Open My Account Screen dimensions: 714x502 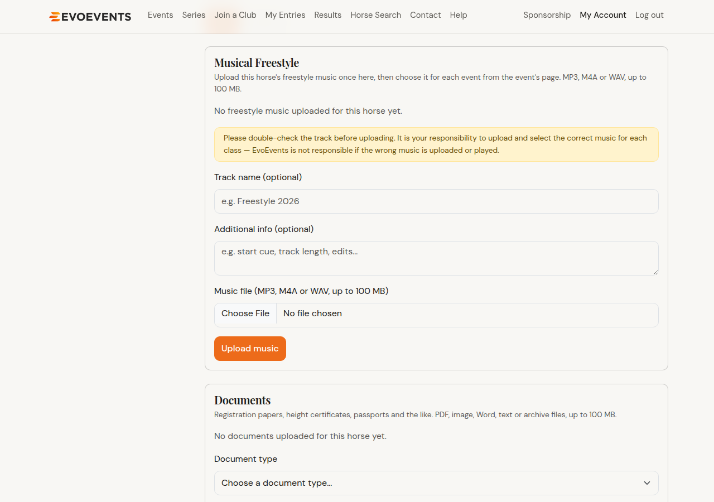coord(603,15)
